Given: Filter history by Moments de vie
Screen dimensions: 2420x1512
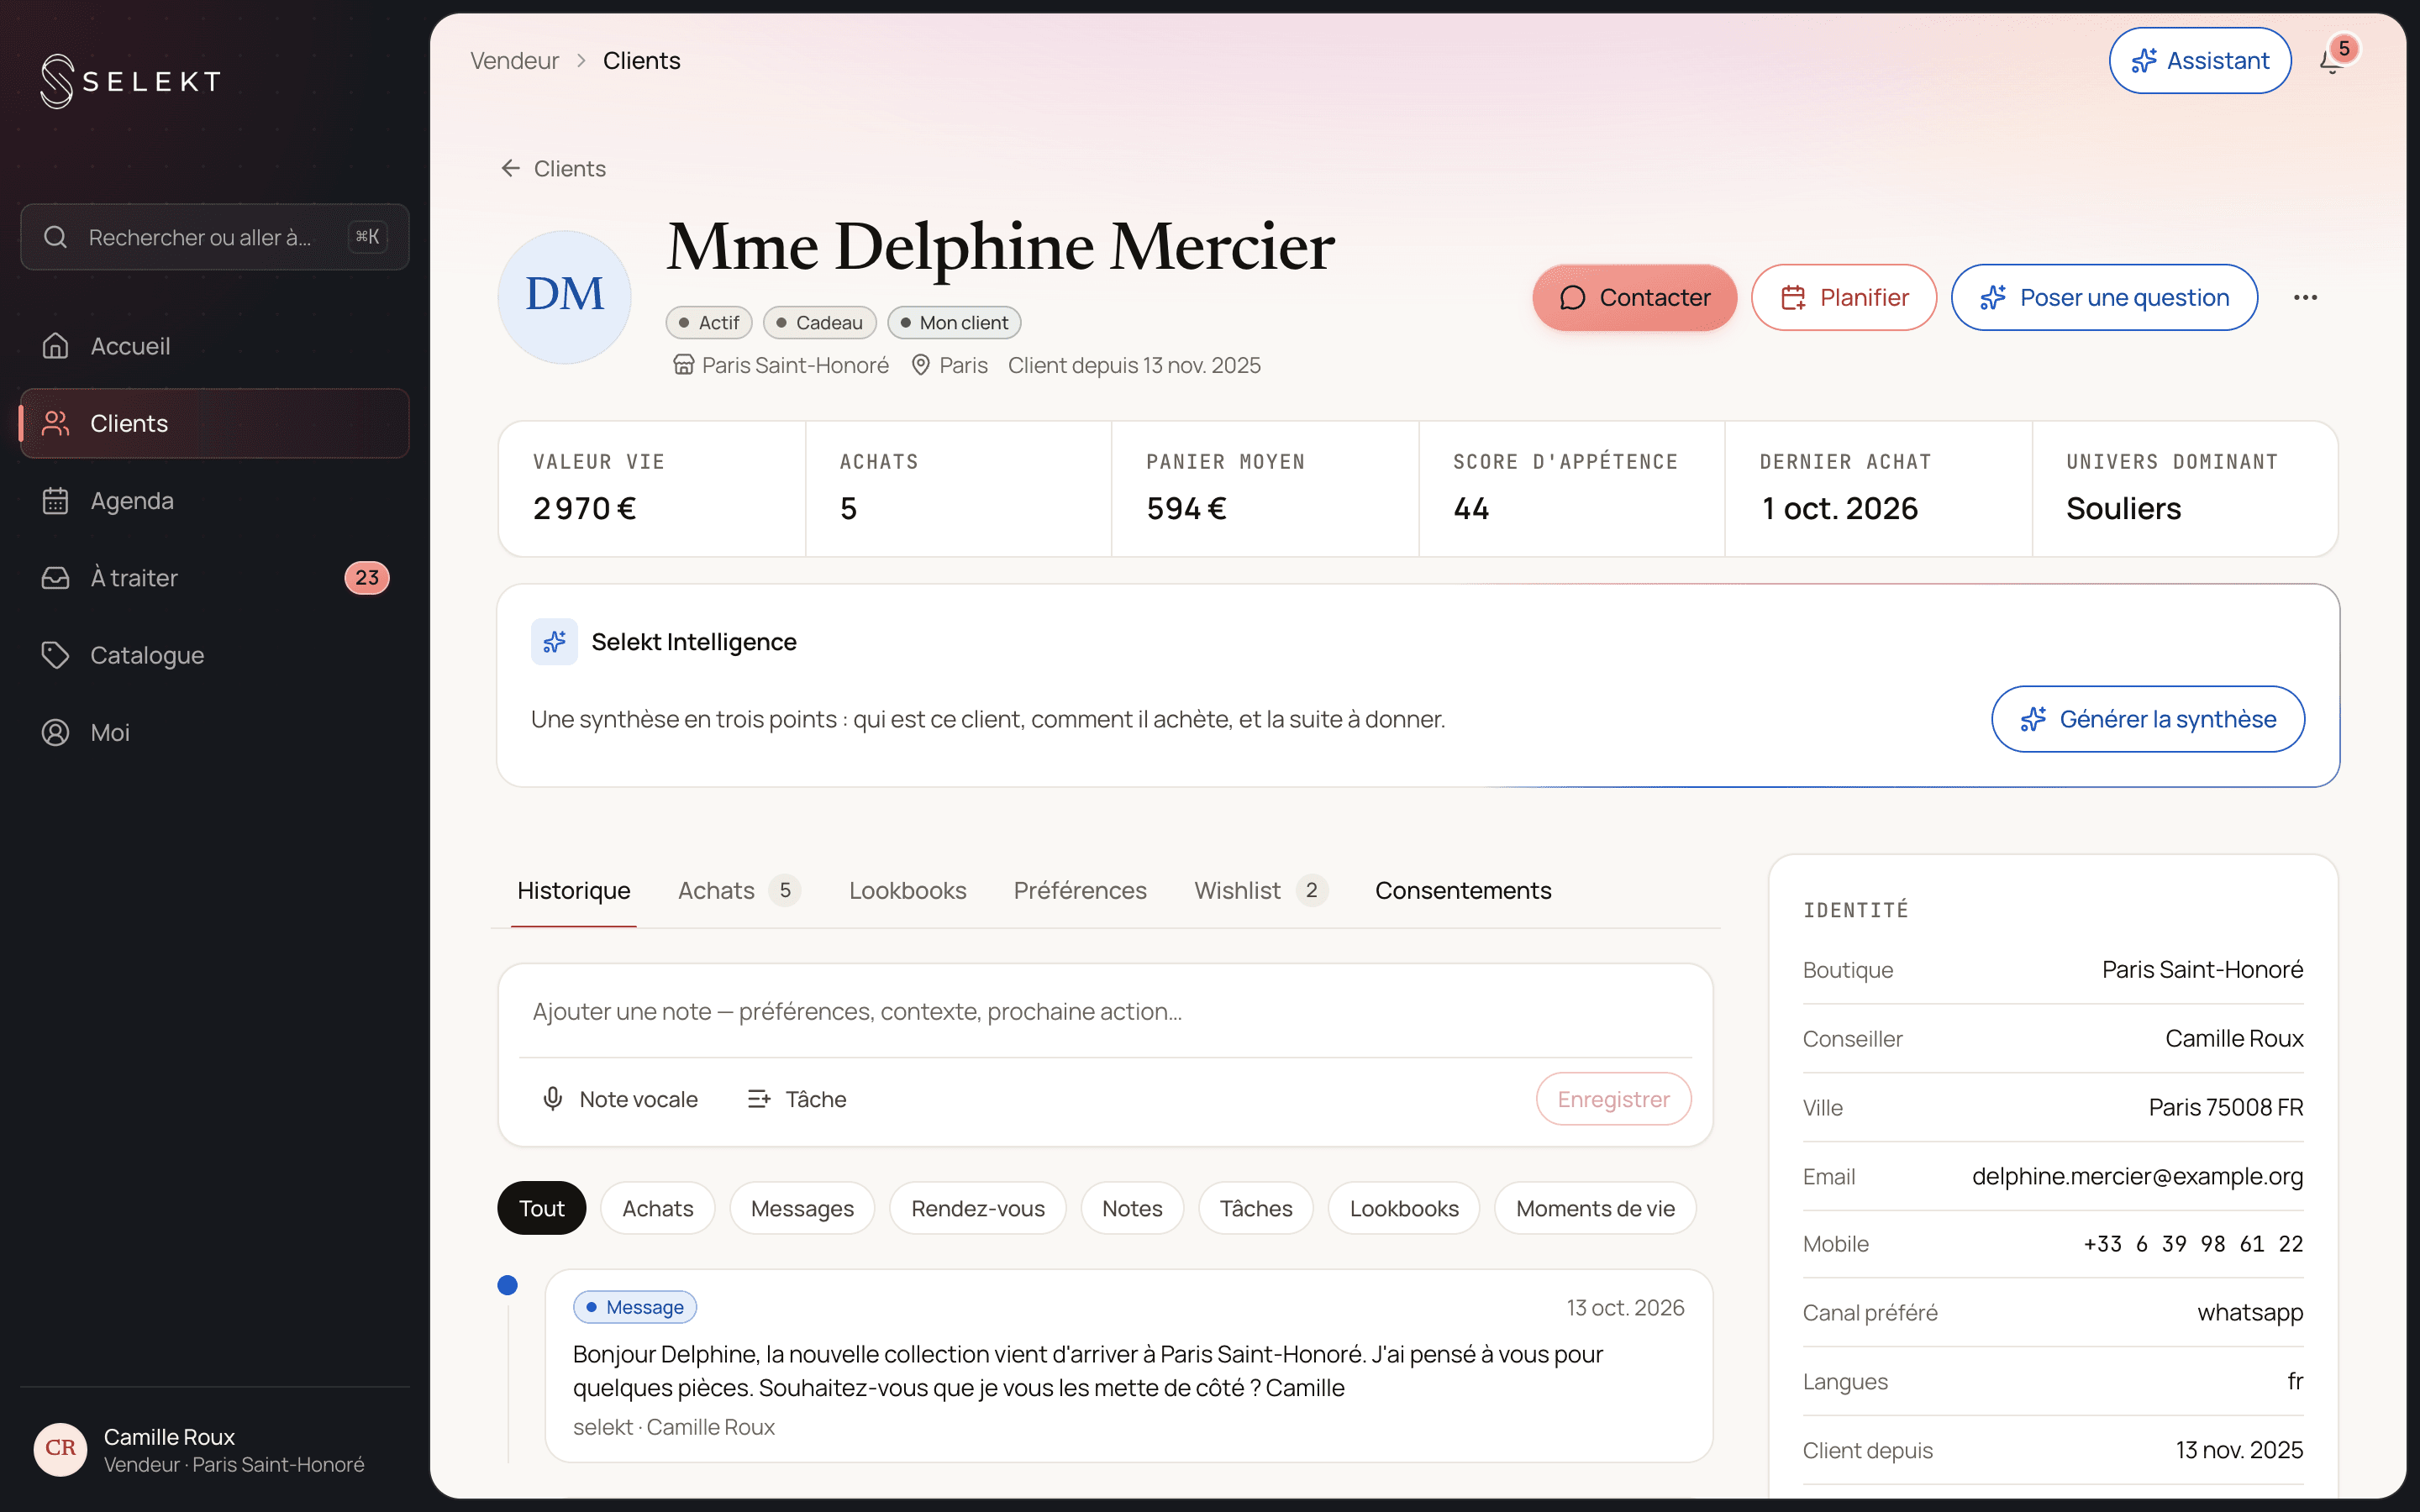Looking at the screenshot, I should click(1595, 1208).
